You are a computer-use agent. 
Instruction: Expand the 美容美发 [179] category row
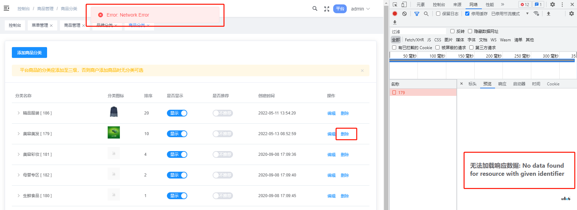[19, 134]
